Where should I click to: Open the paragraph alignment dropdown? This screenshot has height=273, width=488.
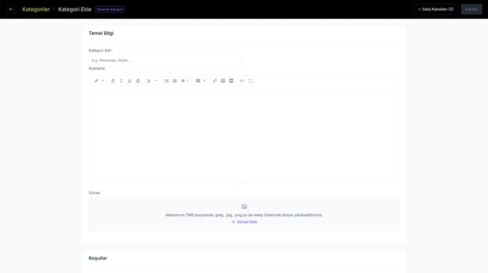click(x=185, y=81)
